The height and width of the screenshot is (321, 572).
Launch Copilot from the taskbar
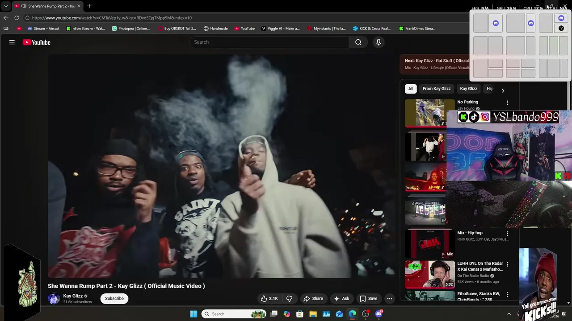287,314
